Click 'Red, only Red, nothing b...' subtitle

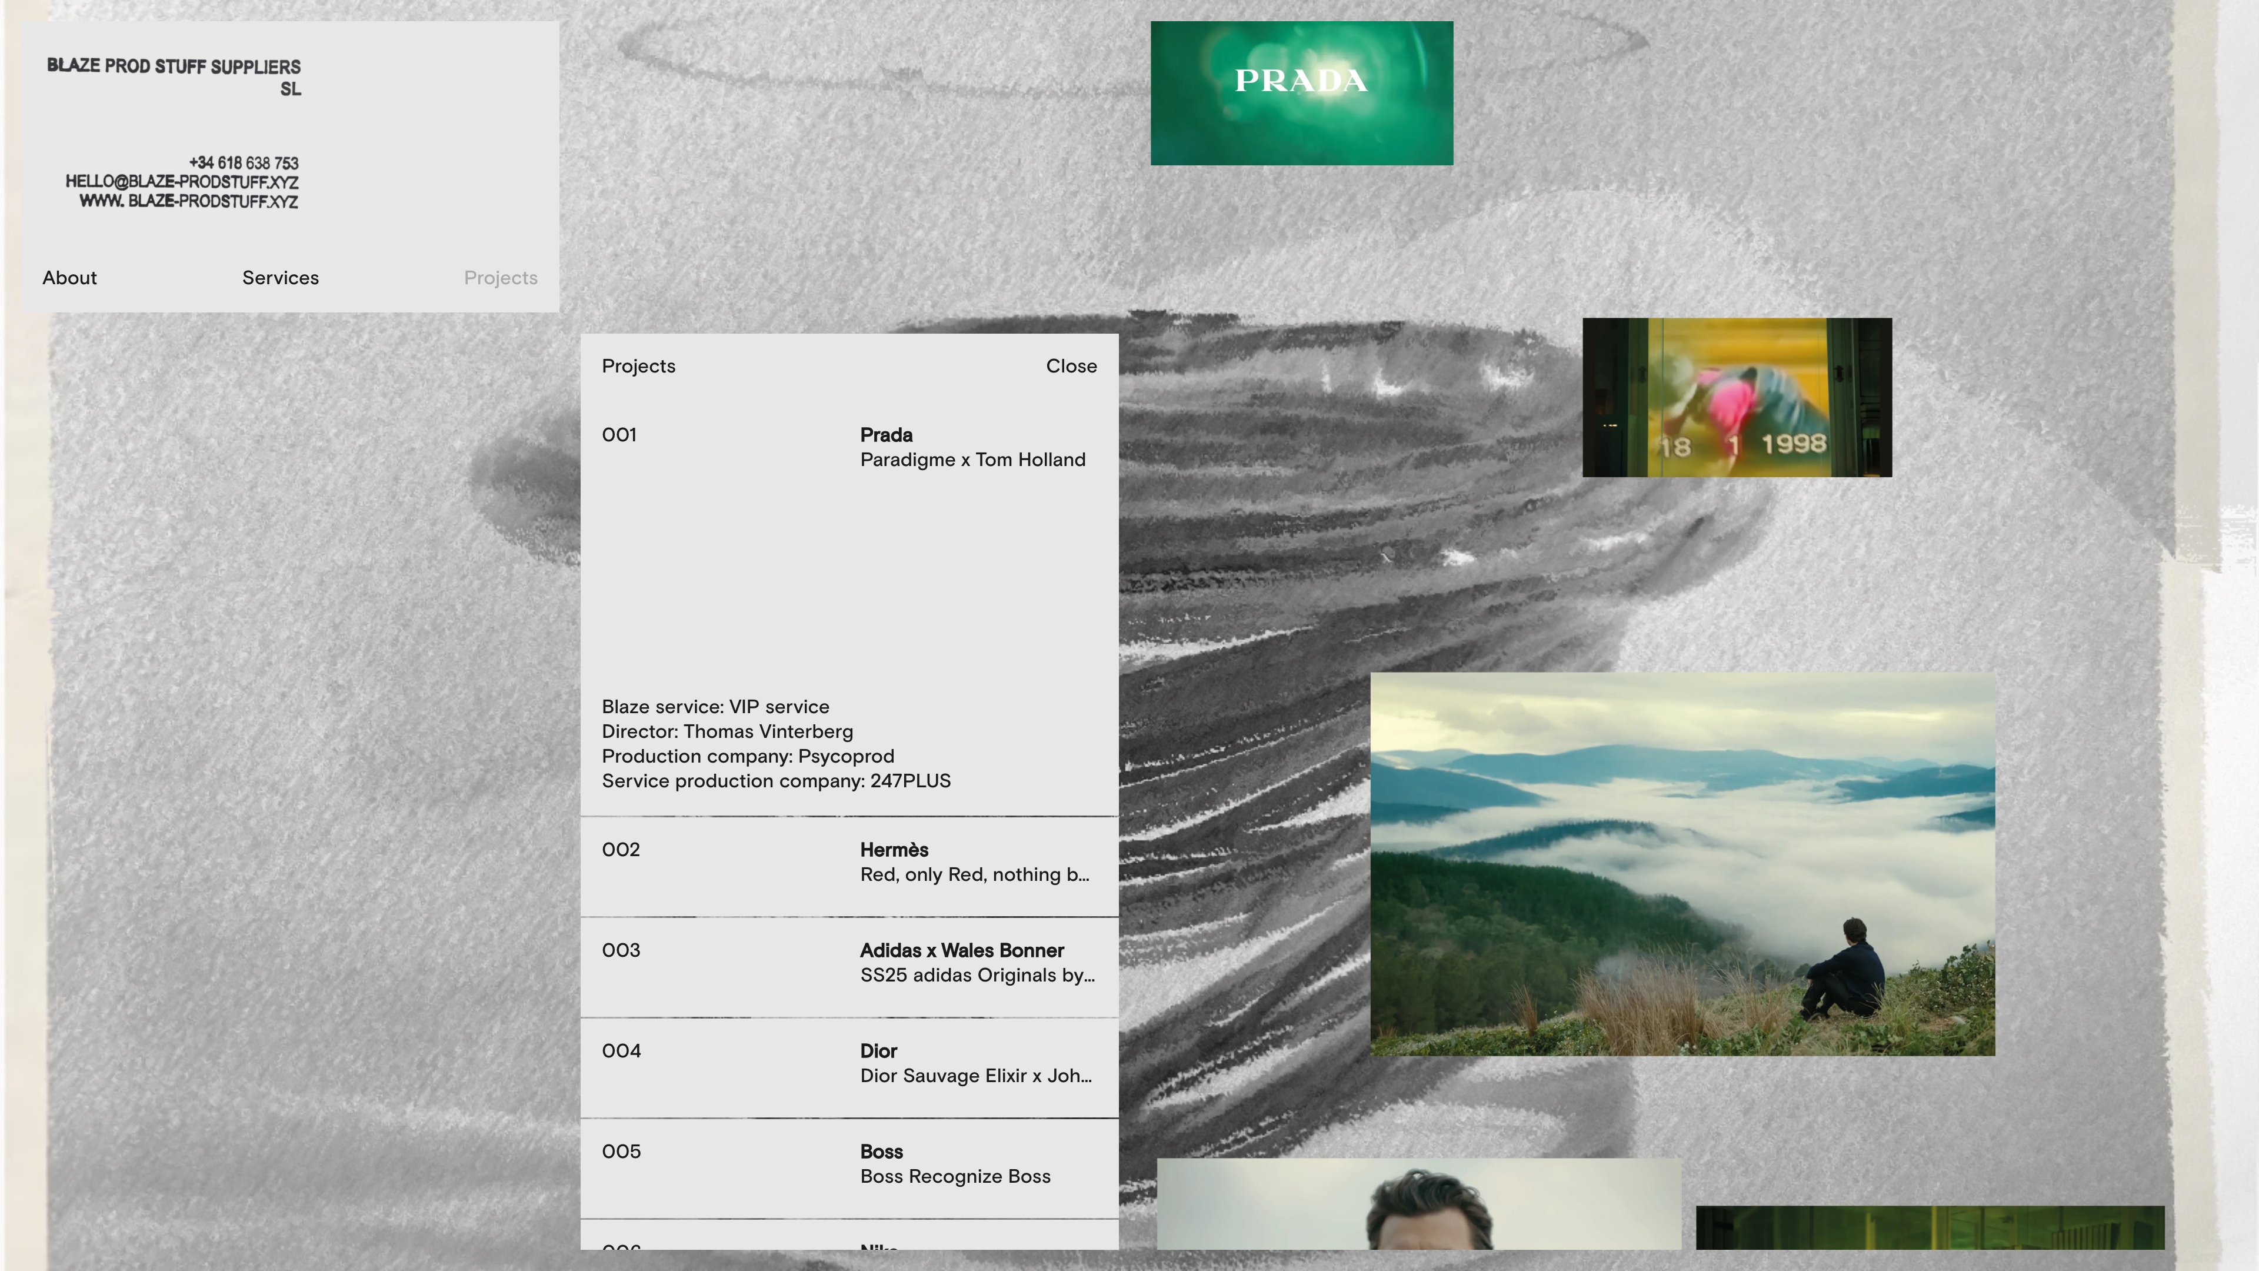pos(974,874)
